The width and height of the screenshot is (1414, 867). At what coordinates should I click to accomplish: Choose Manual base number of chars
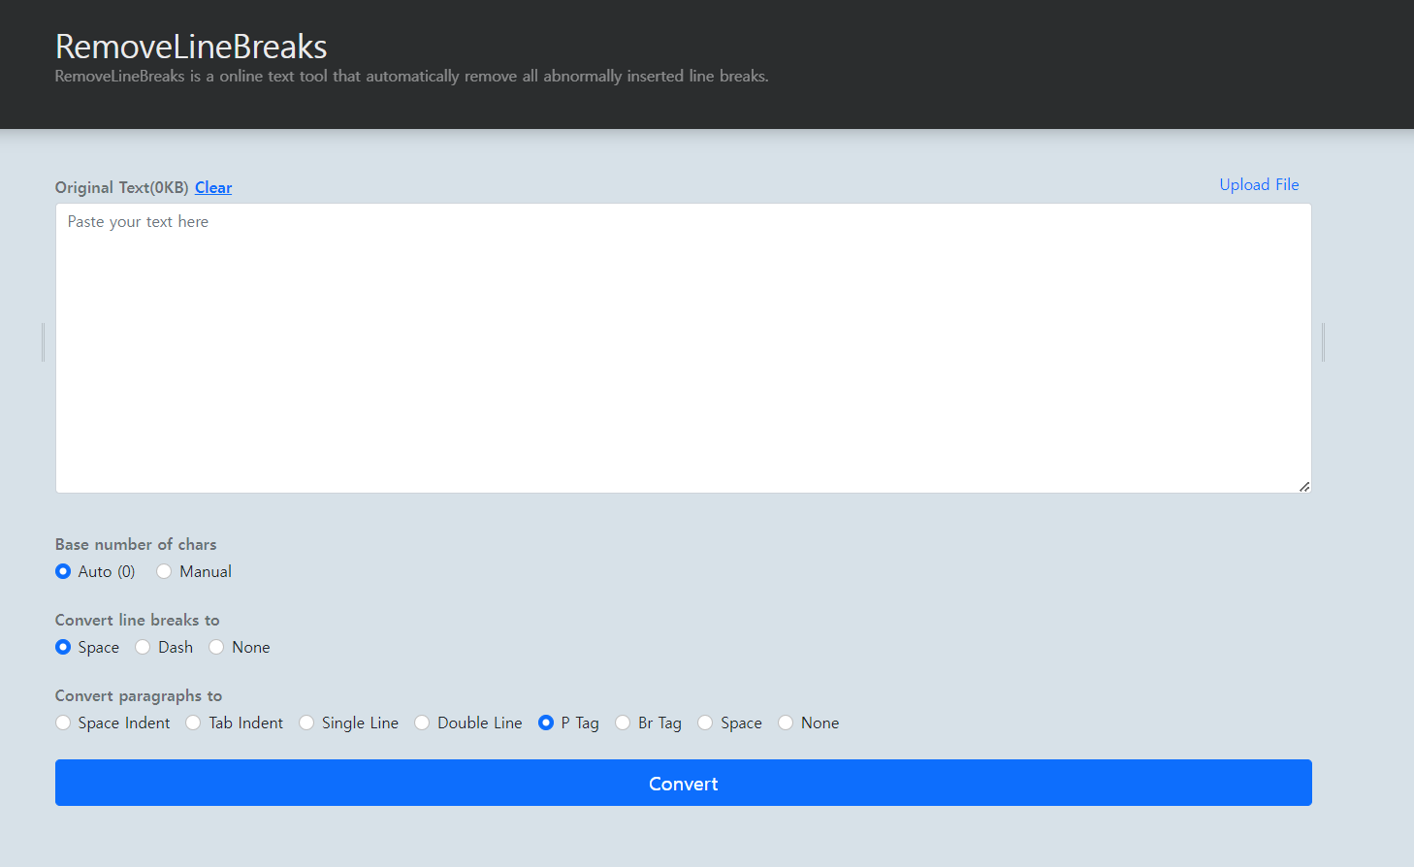pyautogui.click(x=164, y=571)
